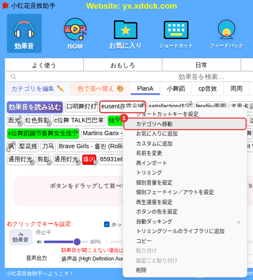
Task: Toggle the ホッ checkbox
Action: (x=107, y=224)
